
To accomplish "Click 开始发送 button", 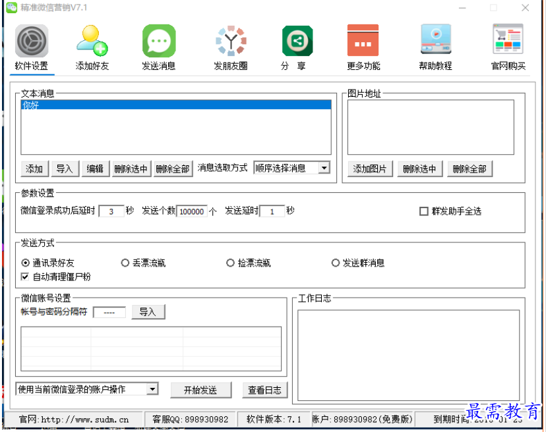I will (x=200, y=390).
